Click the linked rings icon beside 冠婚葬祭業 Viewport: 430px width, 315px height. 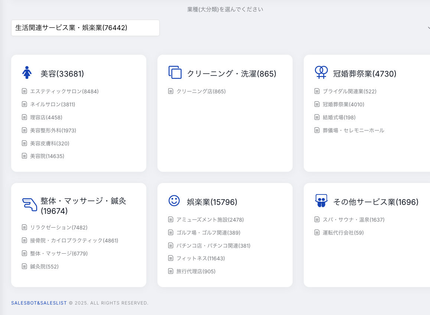(321, 72)
